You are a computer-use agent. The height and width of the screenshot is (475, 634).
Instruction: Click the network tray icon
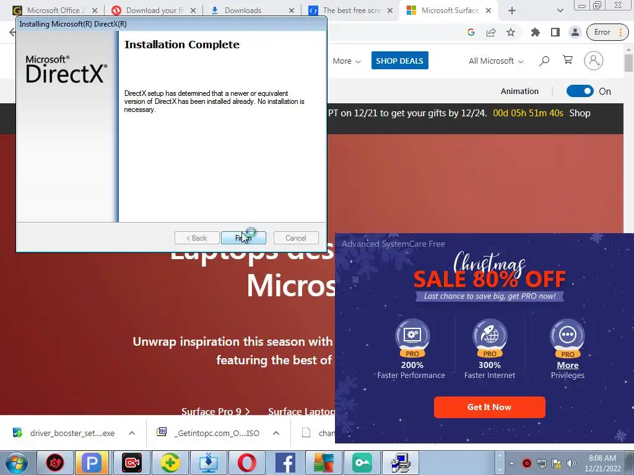[541, 463]
